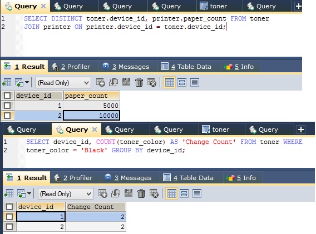Tick checkbox for device_id 1 Change Count row
The height and width of the screenshot is (234, 316).
[9, 217]
